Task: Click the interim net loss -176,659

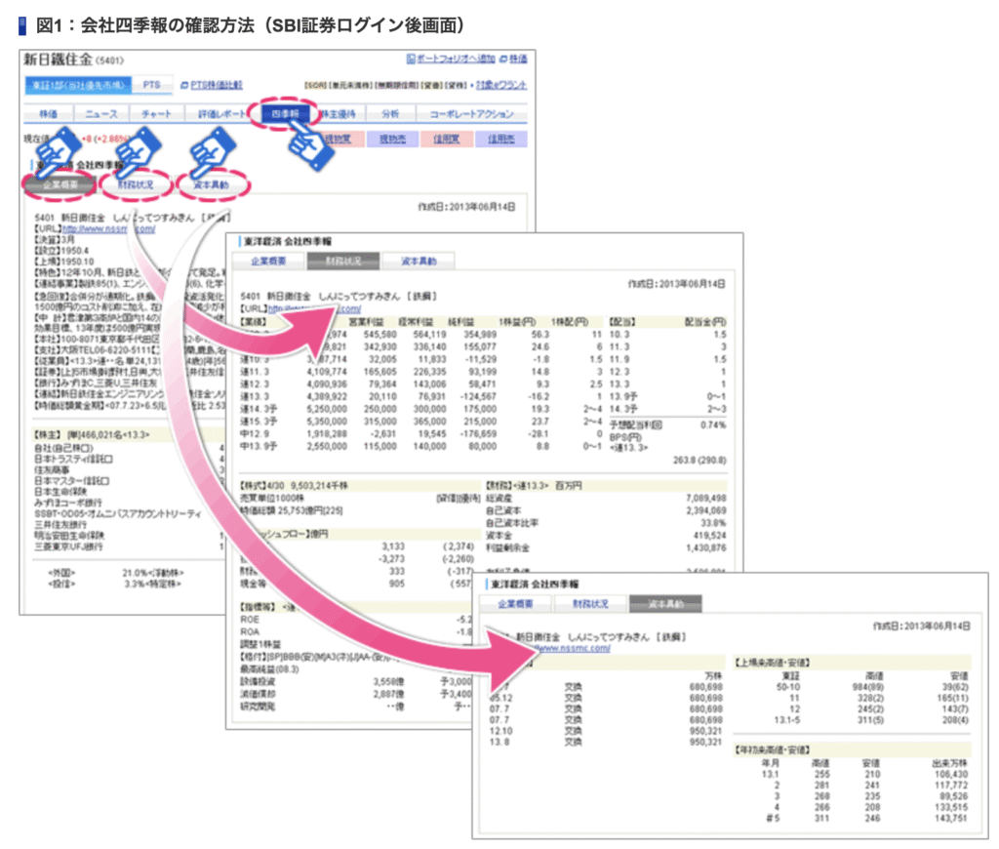Action: coord(478,434)
